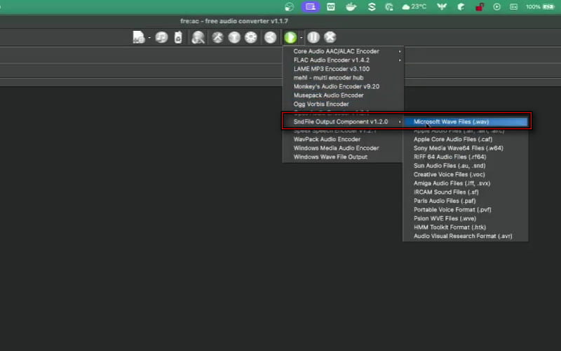Select Core Audio AAC/ALAC Encoder
The width and height of the screenshot is (561, 351).
(x=337, y=51)
